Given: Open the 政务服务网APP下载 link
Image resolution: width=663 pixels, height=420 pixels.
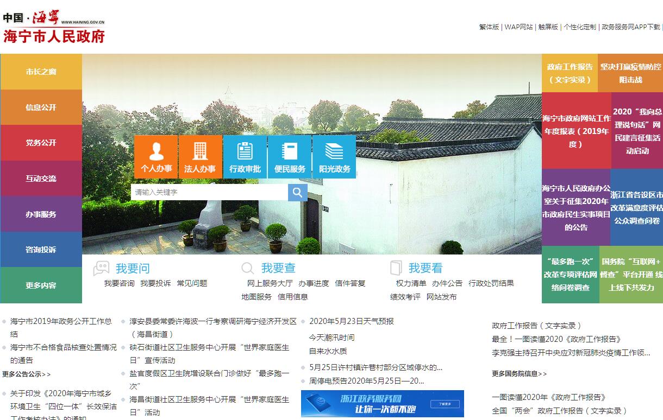Looking at the screenshot, I should [630, 27].
